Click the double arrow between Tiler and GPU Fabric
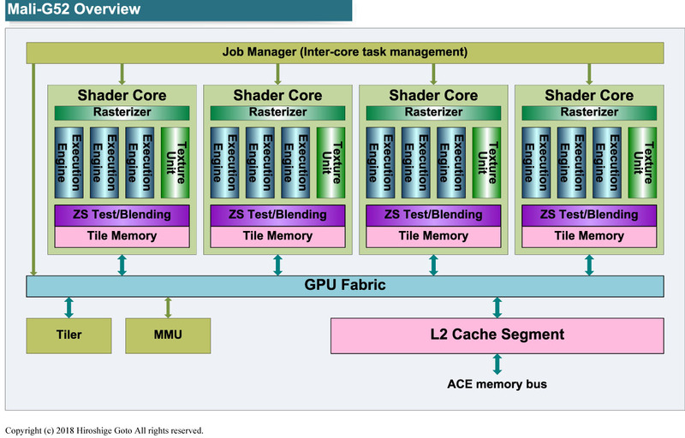 [x=68, y=307]
